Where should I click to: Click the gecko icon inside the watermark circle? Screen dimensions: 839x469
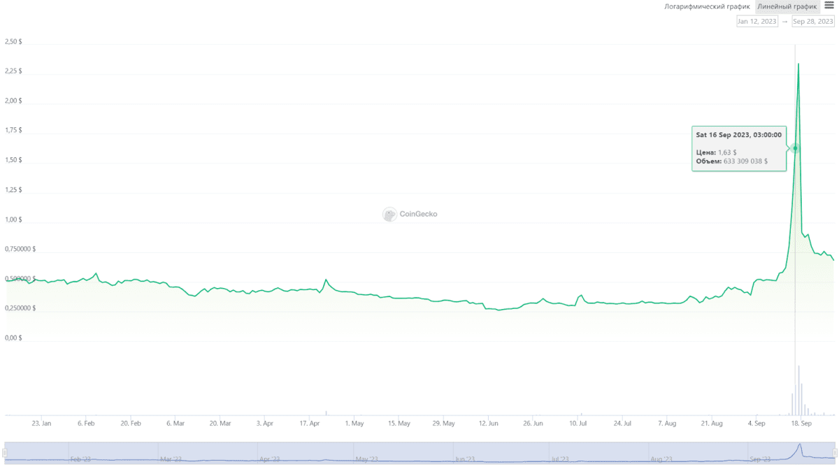(389, 215)
